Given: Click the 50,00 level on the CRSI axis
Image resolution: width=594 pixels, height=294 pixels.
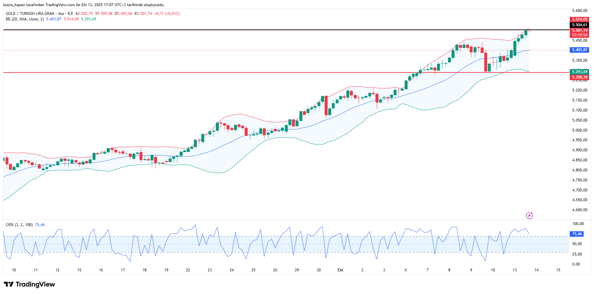Looking at the screenshot, I should [577, 244].
